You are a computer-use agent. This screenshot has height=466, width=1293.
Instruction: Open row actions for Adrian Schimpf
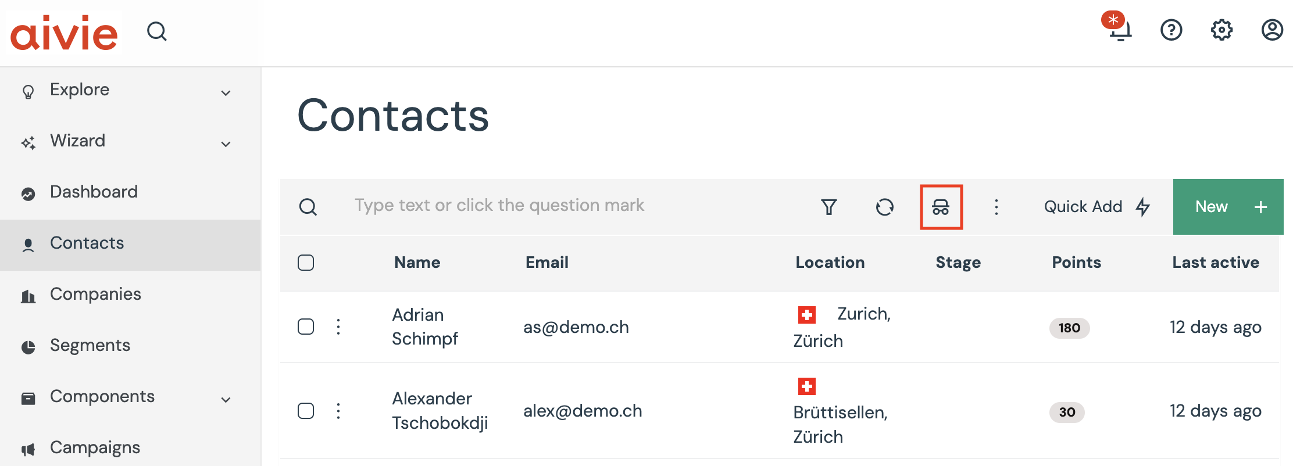pyautogui.click(x=338, y=327)
